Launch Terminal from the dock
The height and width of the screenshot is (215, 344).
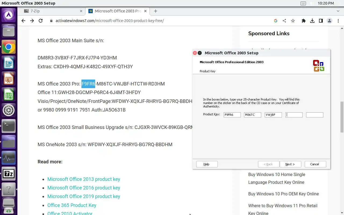9,126
